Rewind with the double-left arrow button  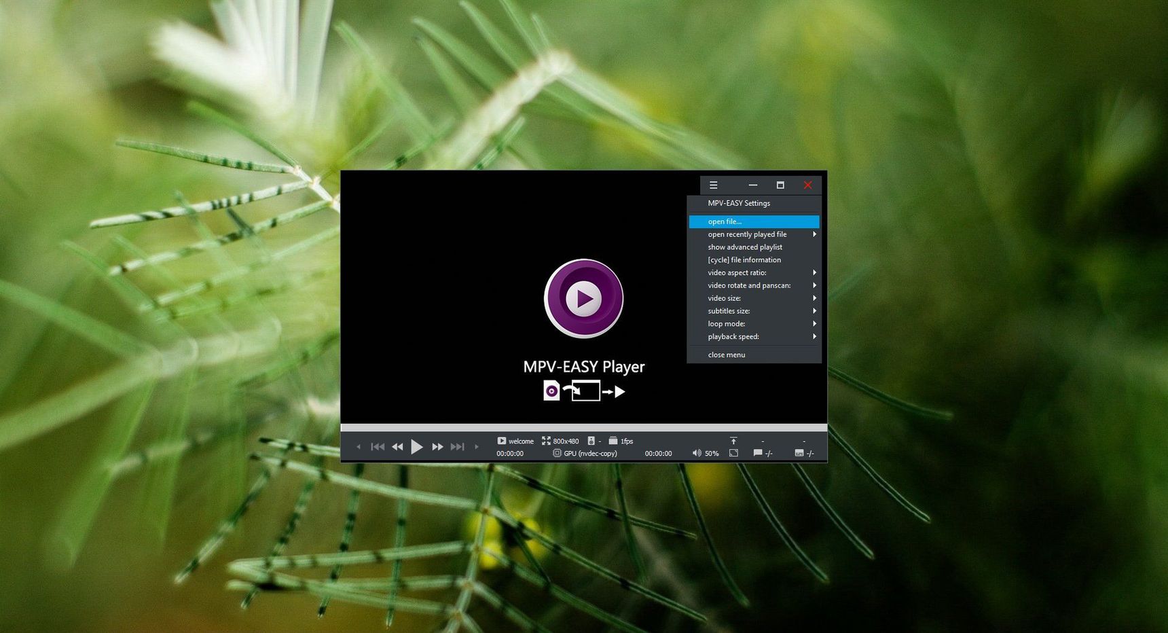click(x=397, y=447)
